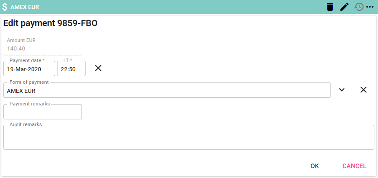Confirm changes with the OK button
The width and height of the screenshot is (378, 178).
315,166
